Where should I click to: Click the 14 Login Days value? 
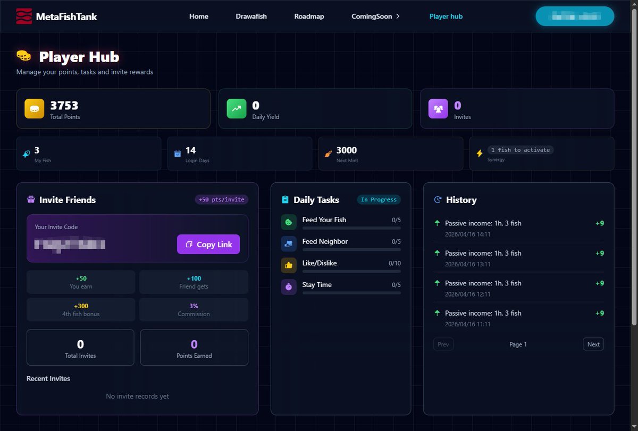[190, 150]
